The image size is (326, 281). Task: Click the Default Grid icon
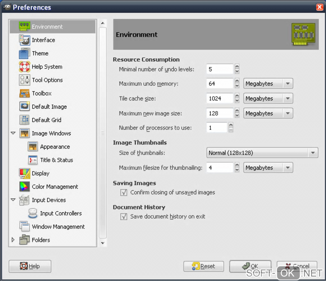tap(24, 120)
